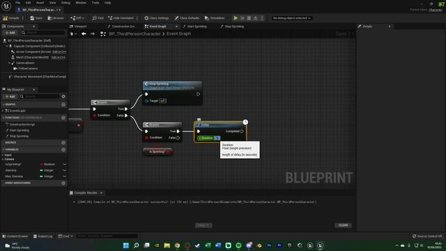Click IsSprinting Boolean type color pill
This screenshot has height=251, width=446.
click(41, 165)
